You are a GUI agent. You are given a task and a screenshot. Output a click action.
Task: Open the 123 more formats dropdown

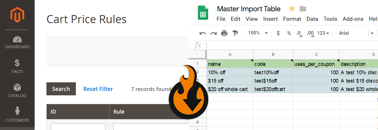coord(323,33)
